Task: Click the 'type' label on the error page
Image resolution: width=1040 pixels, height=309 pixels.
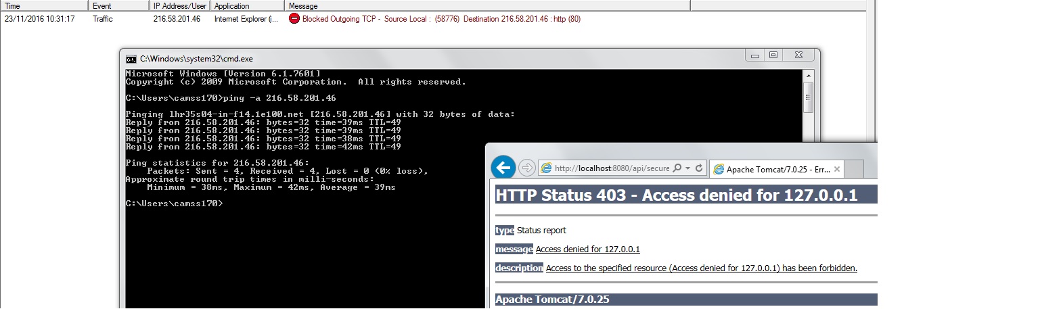Action: (505, 230)
